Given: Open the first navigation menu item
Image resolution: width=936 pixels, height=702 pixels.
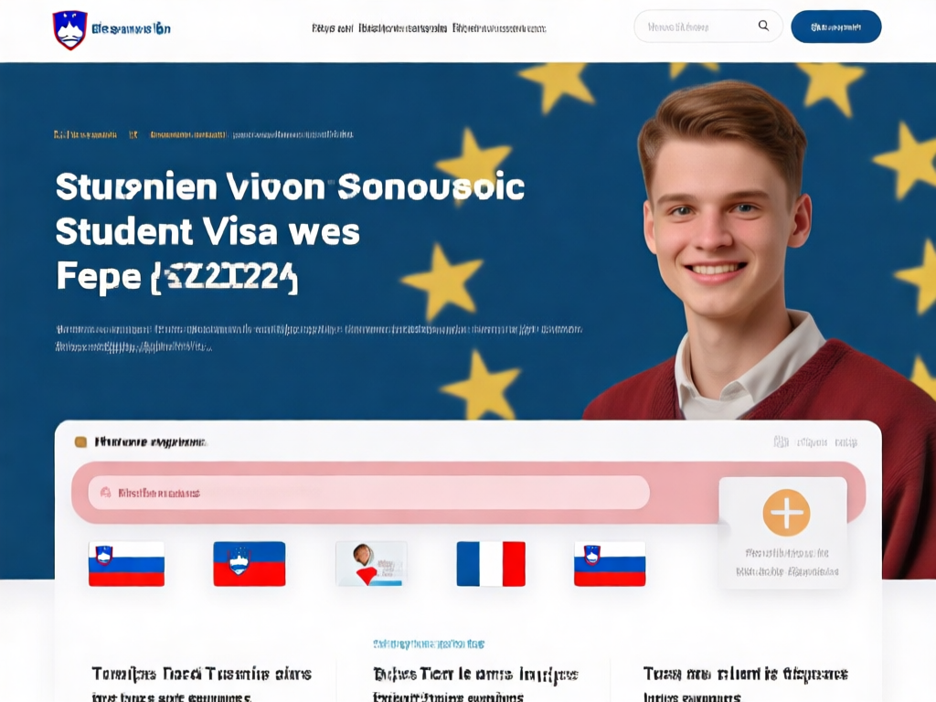Looking at the screenshot, I should 332,28.
